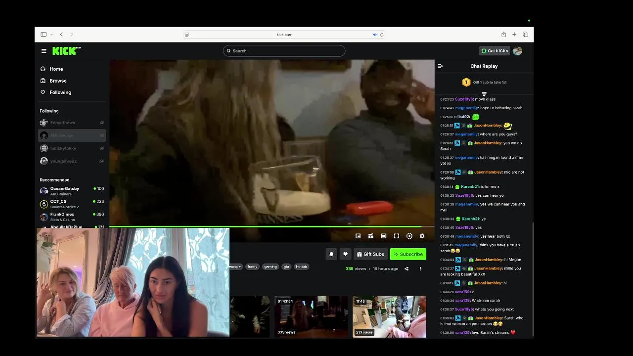
Task: Open the MilliGeorge followed channel
Action: 72,135
